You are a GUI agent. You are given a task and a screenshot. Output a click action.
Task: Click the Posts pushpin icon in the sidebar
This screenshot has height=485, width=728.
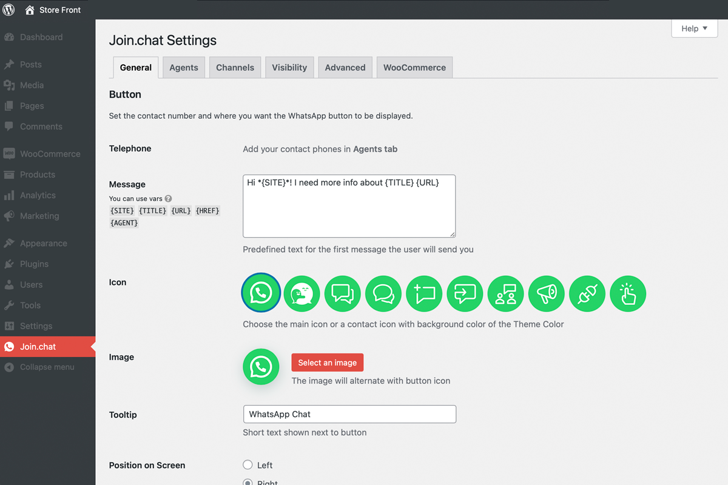9,64
